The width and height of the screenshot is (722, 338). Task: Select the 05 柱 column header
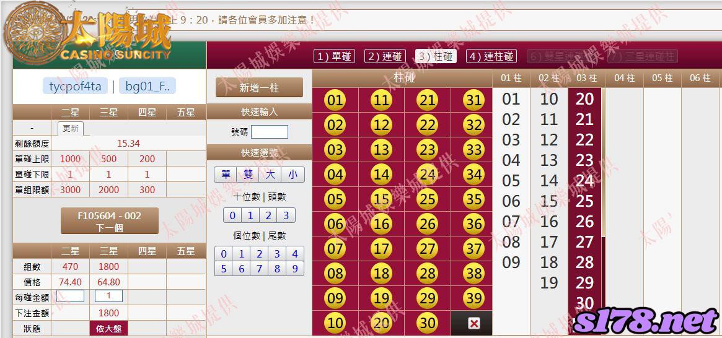(x=662, y=78)
